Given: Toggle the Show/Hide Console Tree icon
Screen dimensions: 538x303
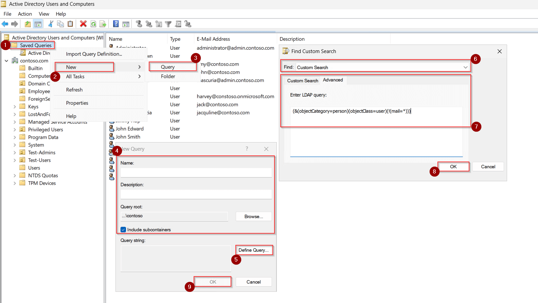Looking at the screenshot, I should point(38,24).
